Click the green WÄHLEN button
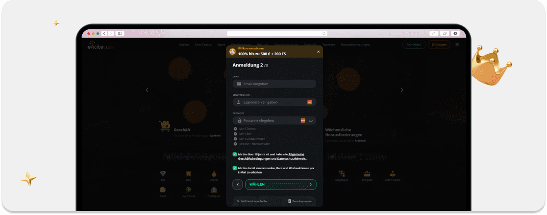This screenshot has height=215, width=547. [281, 184]
